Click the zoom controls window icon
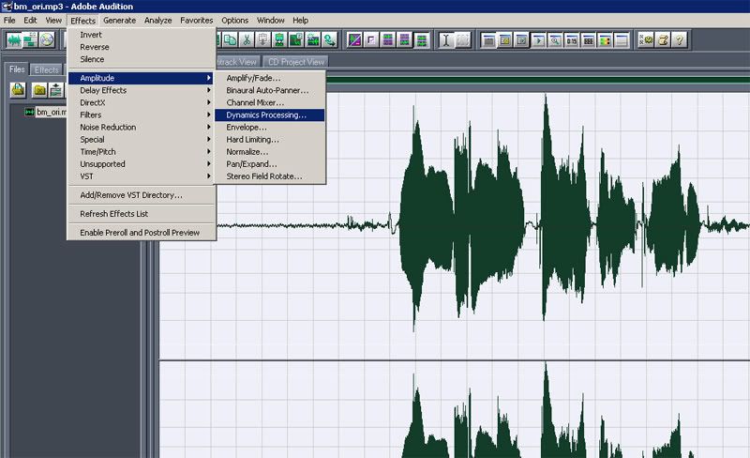Image resolution: width=750 pixels, height=458 pixels. pos(555,40)
